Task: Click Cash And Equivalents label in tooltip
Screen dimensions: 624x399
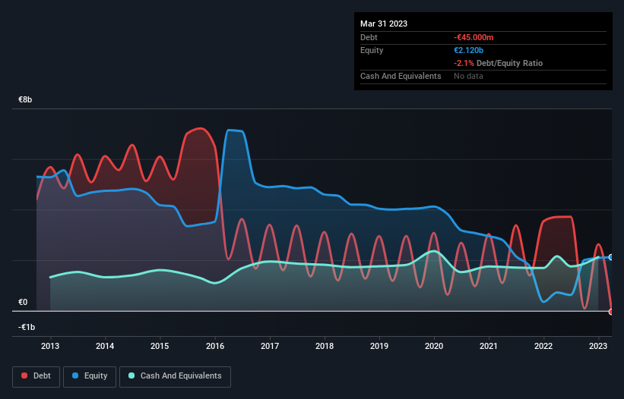Action: click(x=401, y=76)
